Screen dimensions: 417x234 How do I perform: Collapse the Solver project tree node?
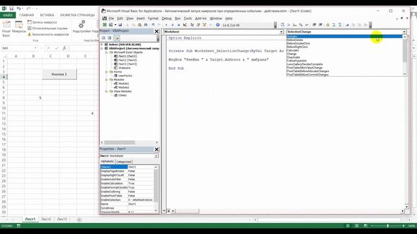click(x=102, y=45)
